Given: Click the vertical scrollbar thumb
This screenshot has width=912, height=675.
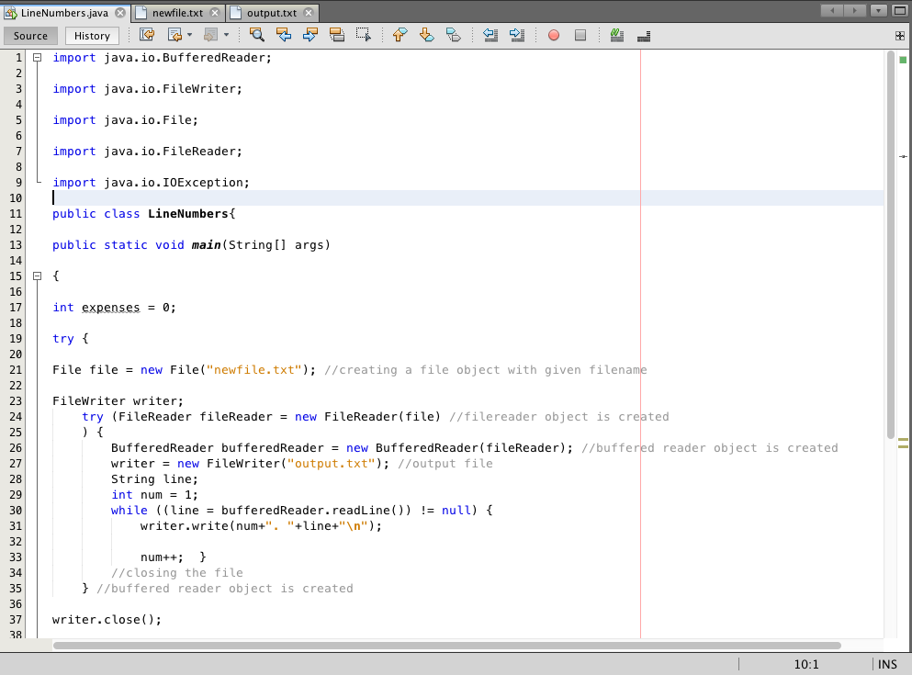Looking at the screenshot, I should click(890, 244).
